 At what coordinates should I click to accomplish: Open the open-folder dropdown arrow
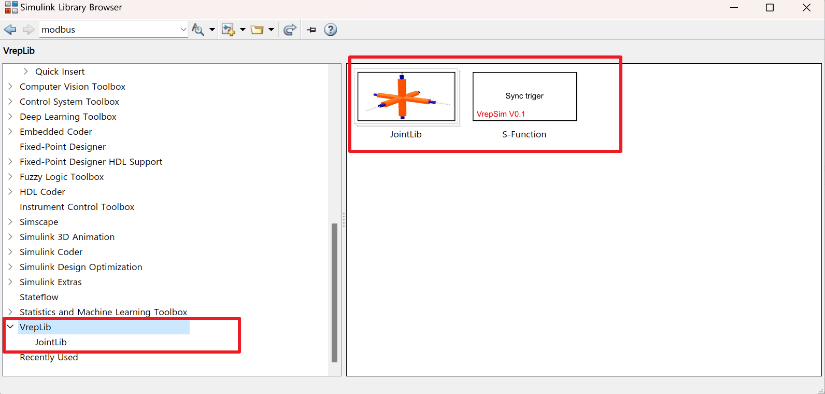click(x=271, y=30)
